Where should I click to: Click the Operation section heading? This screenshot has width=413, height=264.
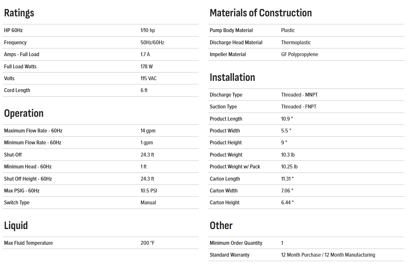tap(24, 114)
